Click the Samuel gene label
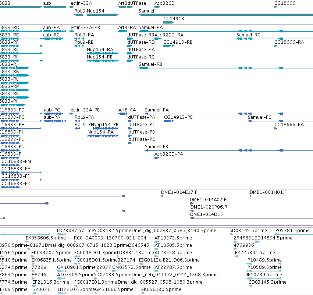The height and width of the screenshot is (295, 313). click(x=146, y=11)
